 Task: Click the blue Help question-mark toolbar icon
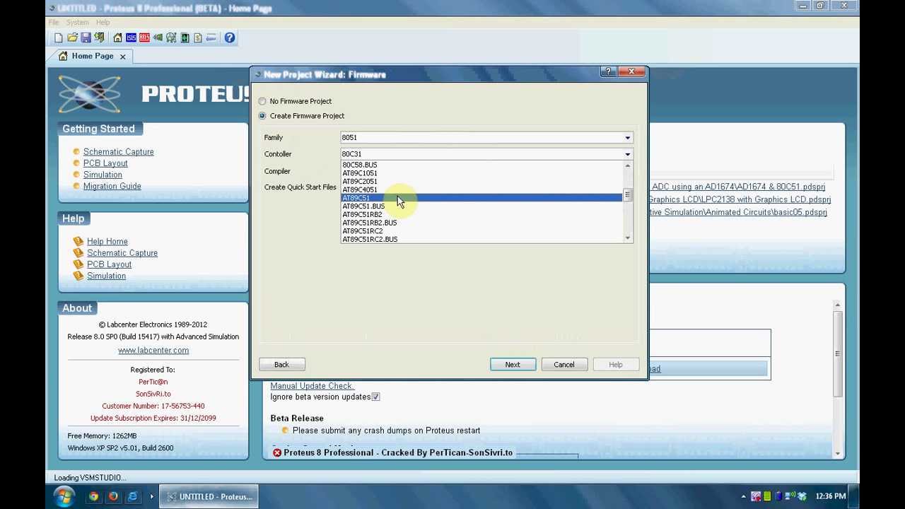[x=230, y=37]
